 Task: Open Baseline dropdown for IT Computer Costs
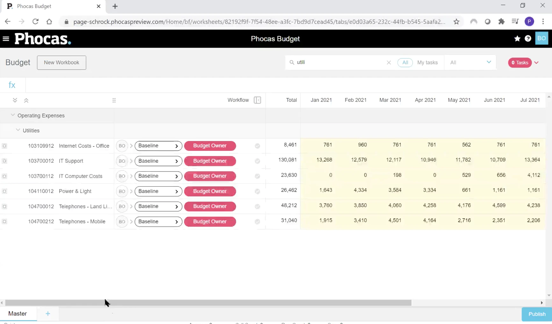pos(158,176)
